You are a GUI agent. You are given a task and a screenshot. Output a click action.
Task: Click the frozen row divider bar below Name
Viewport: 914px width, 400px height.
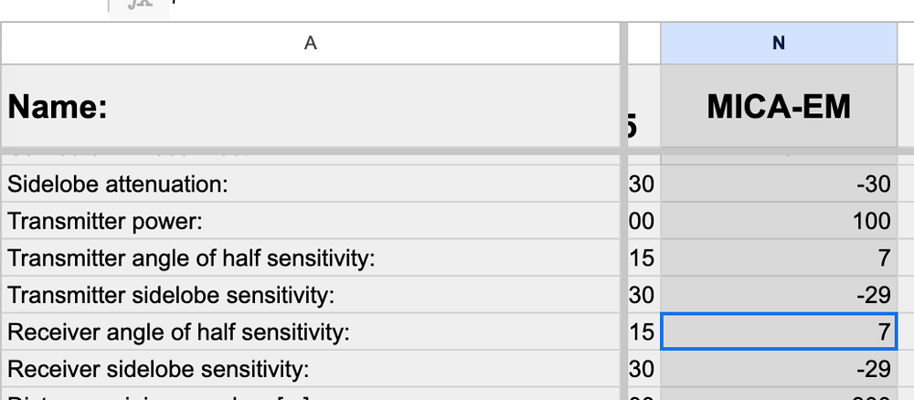pos(457,151)
